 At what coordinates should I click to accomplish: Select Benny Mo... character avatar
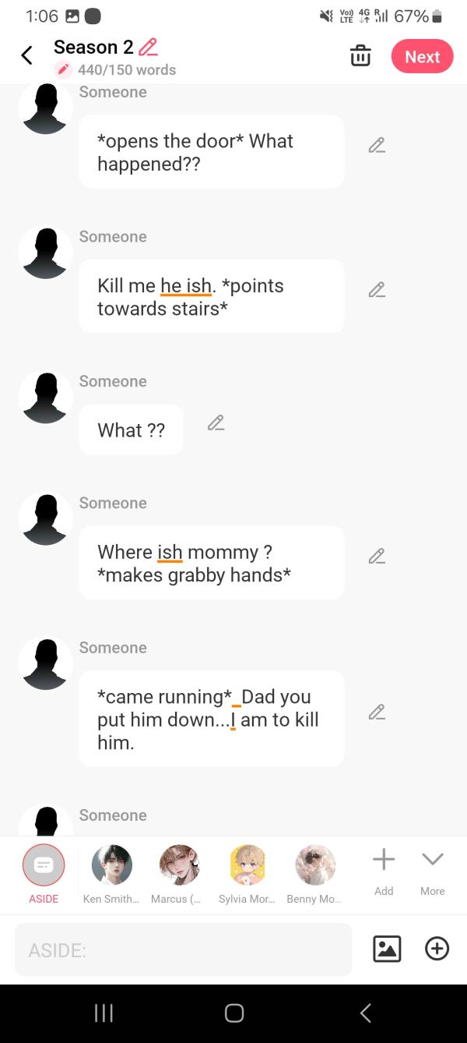click(x=314, y=874)
